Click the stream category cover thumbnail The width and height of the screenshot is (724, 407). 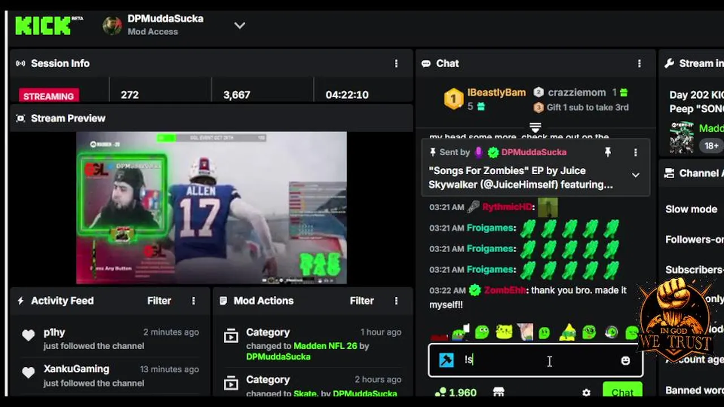681,137
